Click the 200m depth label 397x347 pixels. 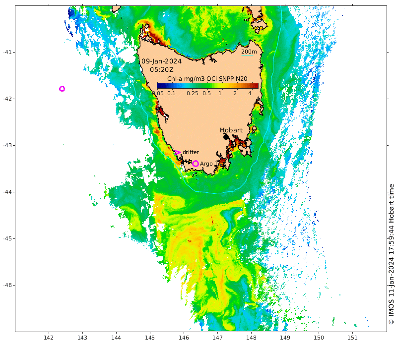pyautogui.click(x=249, y=52)
